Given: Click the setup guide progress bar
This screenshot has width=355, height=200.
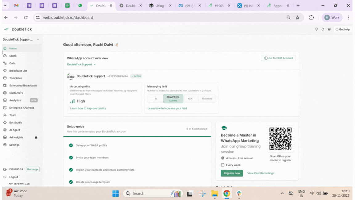Looking at the screenshot, I should click(x=137, y=136).
